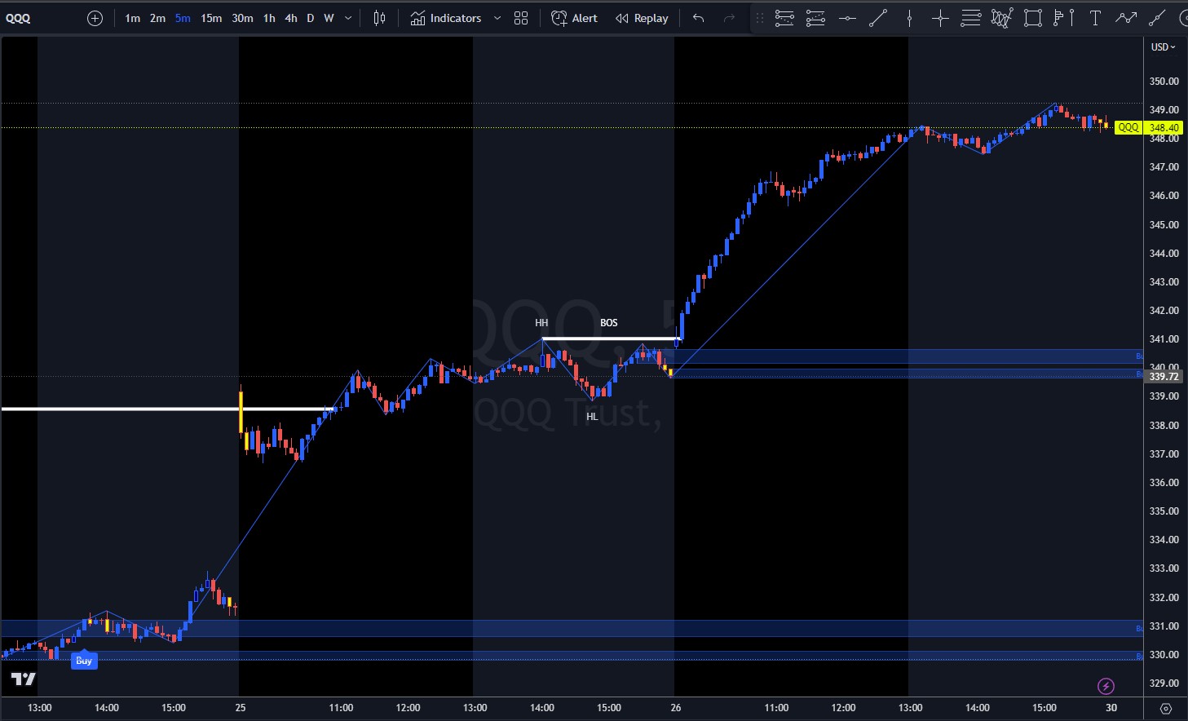Click the add symbol plus icon
The width and height of the screenshot is (1188, 721).
point(95,18)
